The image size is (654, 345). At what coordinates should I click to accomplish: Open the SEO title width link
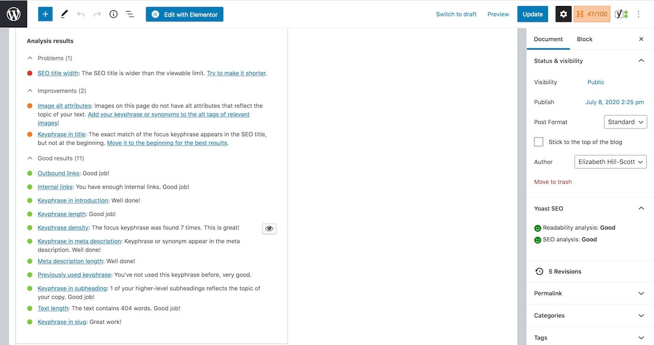point(58,73)
